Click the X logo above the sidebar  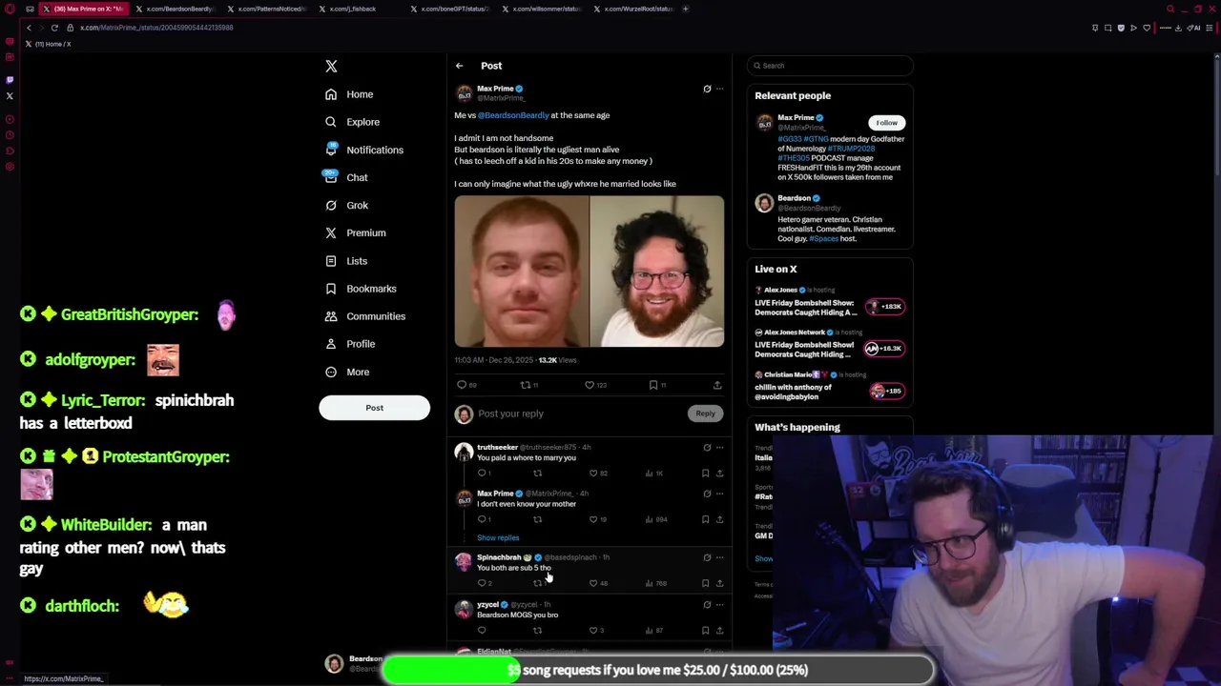[331, 66]
